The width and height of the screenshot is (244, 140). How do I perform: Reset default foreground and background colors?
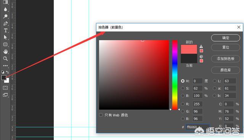tap(3, 72)
